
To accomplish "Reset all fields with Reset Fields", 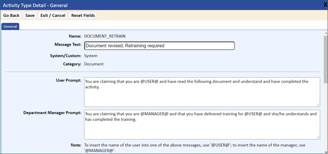I will pyautogui.click(x=83, y=16).
